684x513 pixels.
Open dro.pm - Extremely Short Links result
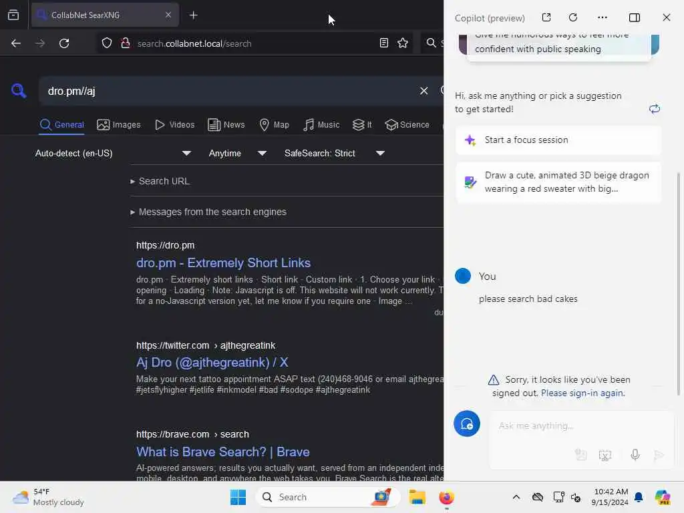tap(223, 263)
